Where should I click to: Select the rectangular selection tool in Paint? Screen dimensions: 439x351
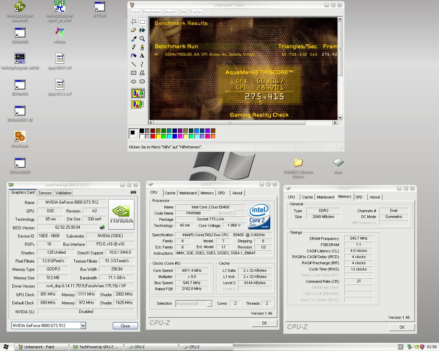(x=142, y=22)
